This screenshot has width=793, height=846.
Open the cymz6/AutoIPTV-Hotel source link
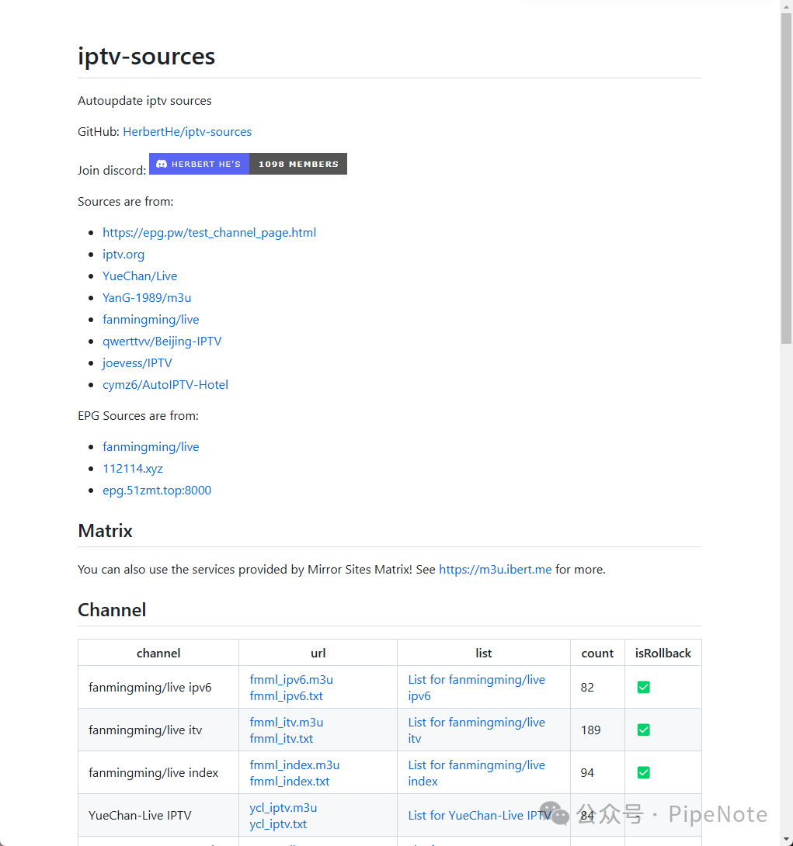(165, 384)
